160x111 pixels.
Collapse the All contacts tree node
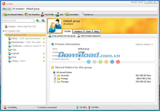coord(3,31)
